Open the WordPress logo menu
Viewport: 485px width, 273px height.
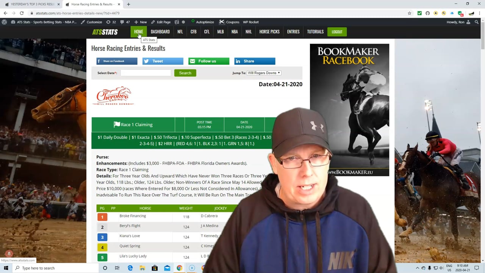4,22
